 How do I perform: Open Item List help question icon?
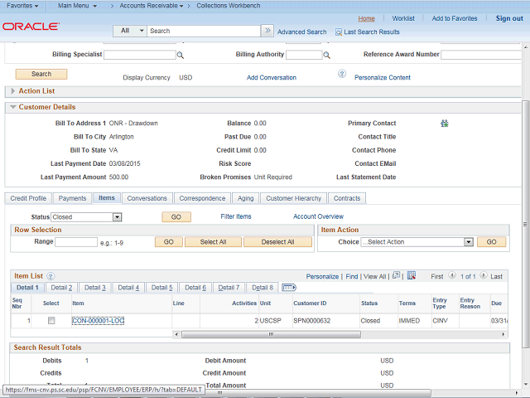coord(51,275)
